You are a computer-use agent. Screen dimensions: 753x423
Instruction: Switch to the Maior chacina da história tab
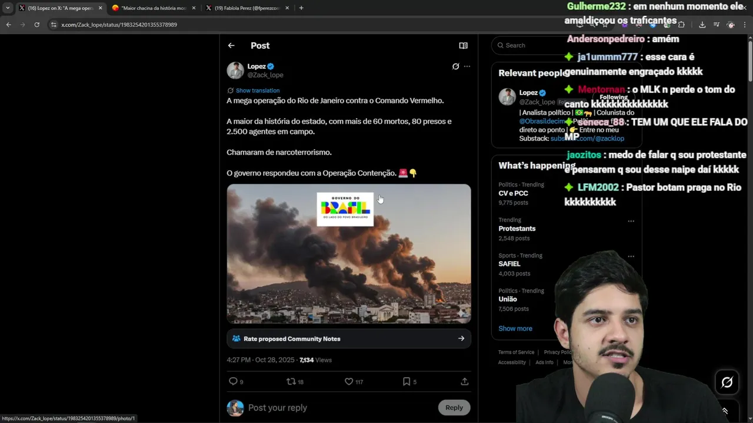point(153,8)
